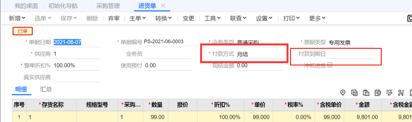Open the 保存 dropdown menu
This screenshot has height=122, width=412.
(x=69, y=19)
